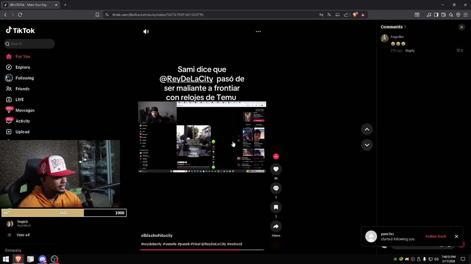Click Follow back for pancho
Screen dimensions: 471x264
coord(436,236)
